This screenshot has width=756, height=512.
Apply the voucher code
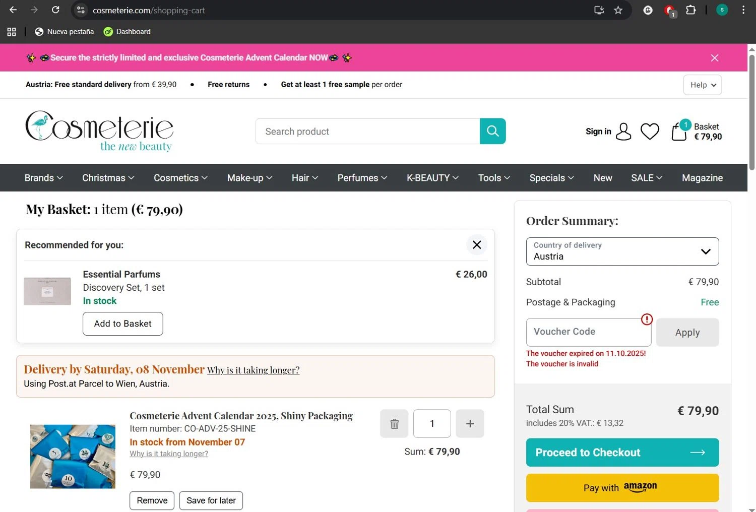[x=687, y=332]
